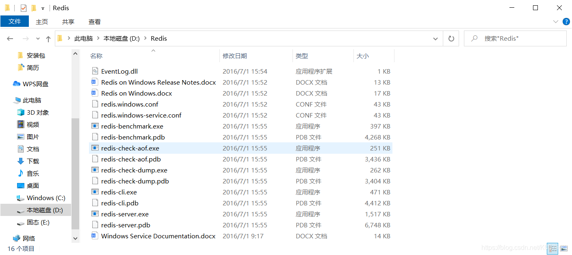
Task: Click the redis.windows.conf file icon
Action: coord(95,104)
